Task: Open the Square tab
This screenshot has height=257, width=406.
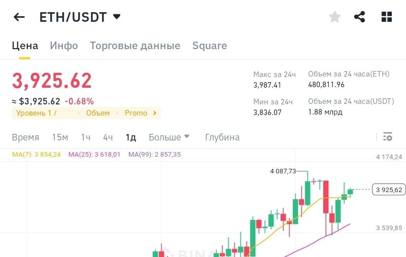Action: click(x=210, y=46)
